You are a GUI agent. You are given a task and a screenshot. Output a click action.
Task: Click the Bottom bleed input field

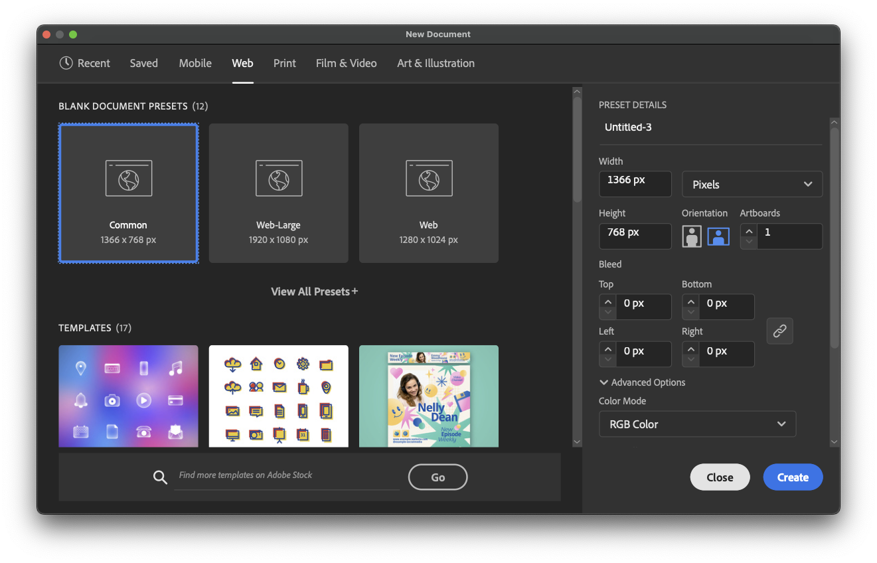coord(726,307)
